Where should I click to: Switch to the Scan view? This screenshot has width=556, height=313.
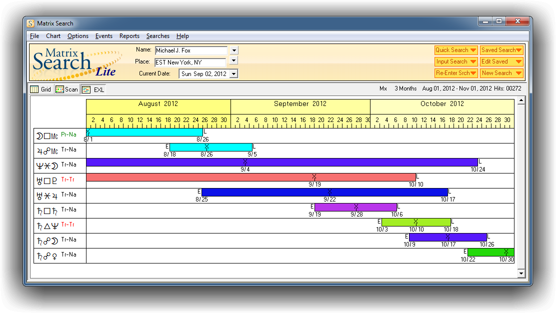[x=66, y=89]
